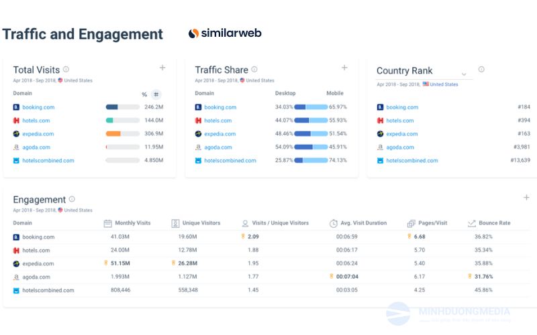Screen dimensions: 537x335
Task: Click expedia.com favicon in Total Visits
Action: click(x=16, y=133)
